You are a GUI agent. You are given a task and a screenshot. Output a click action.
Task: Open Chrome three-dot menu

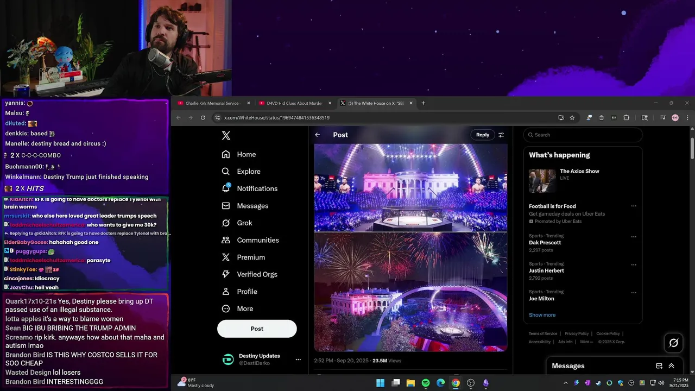coord(687,117)
